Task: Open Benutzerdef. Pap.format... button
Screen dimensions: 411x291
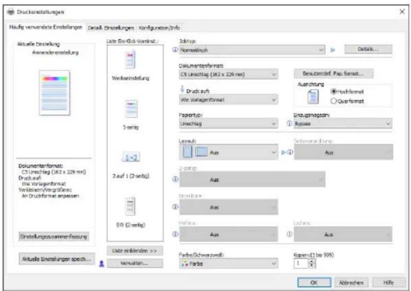Action: click(334, 73)
